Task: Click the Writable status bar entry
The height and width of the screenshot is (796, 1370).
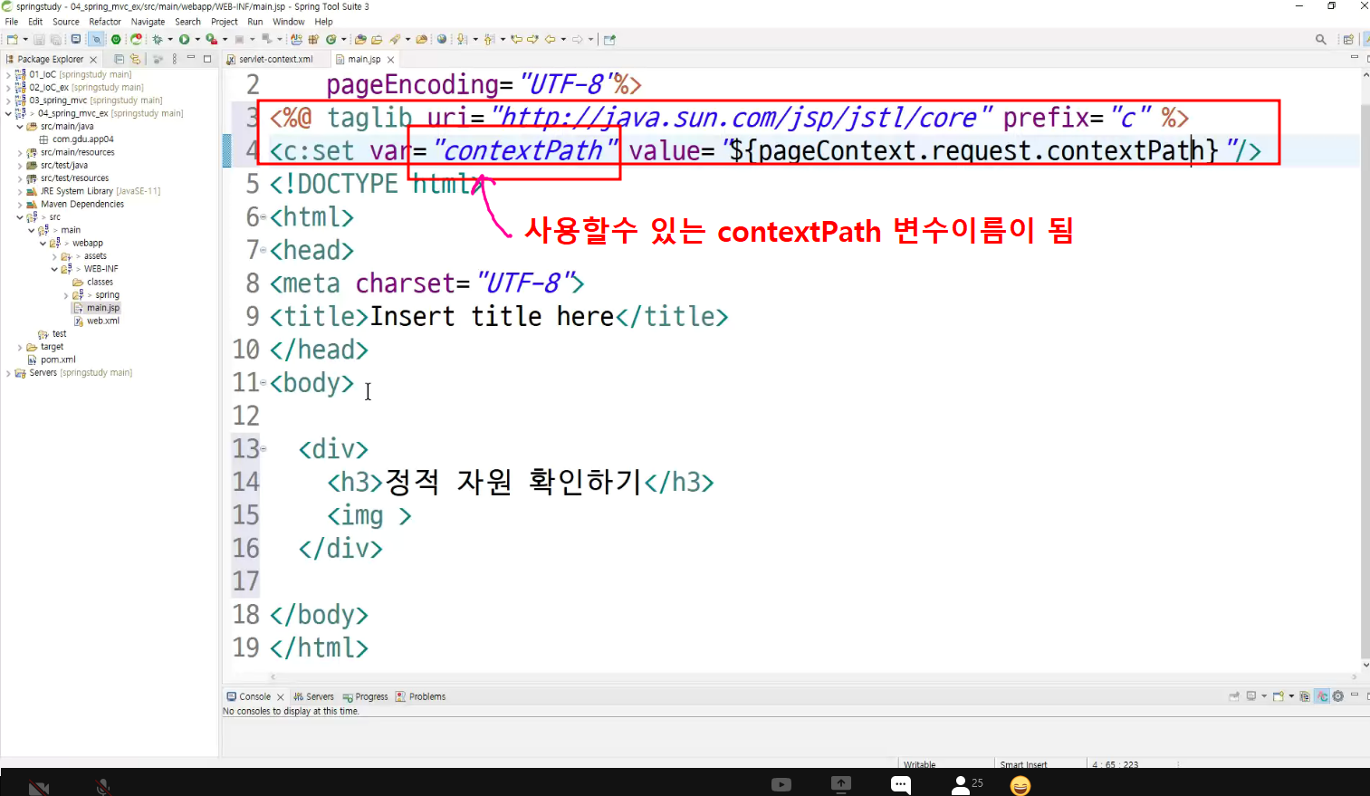Action: [919, 764]
